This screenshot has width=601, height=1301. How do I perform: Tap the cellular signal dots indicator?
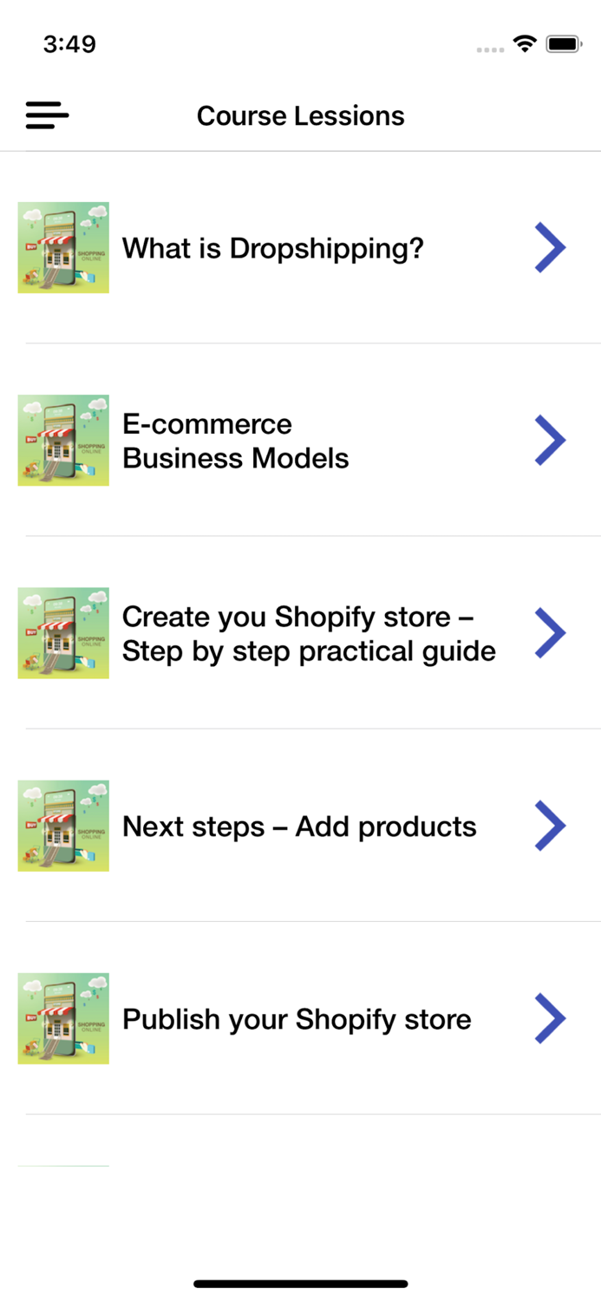490,49
